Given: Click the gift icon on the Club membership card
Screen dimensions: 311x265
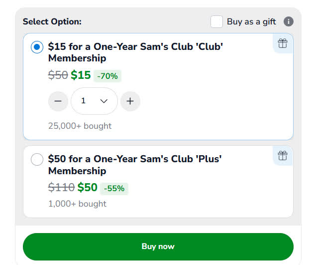Looking at the screenshot, I should coord(283,43).
